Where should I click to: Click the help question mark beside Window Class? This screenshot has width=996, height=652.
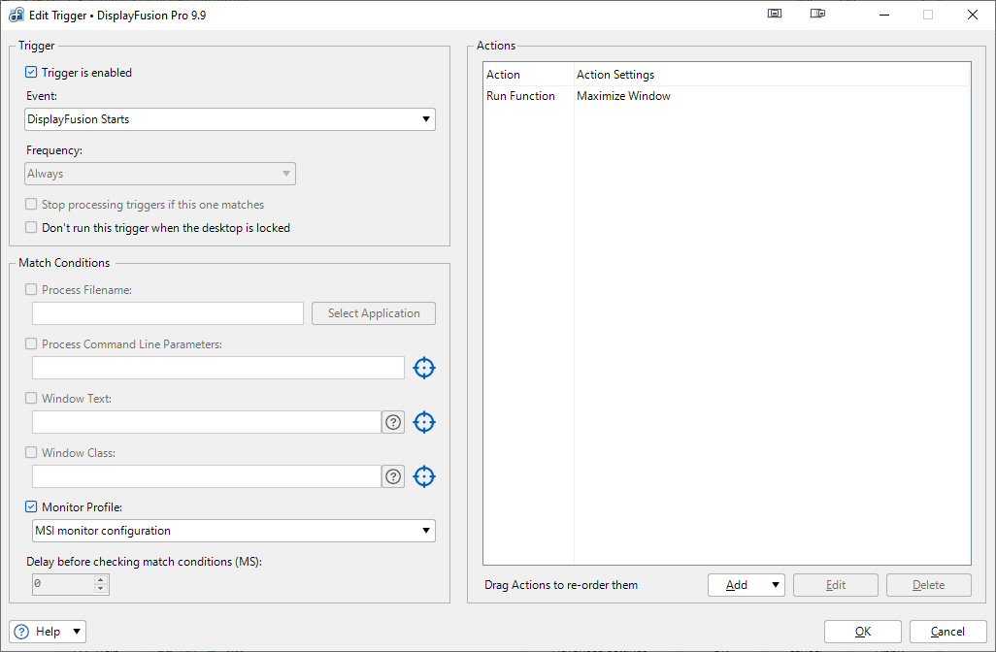[393, 476]
